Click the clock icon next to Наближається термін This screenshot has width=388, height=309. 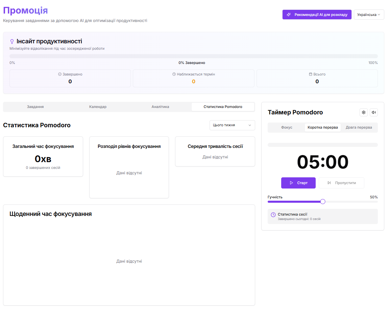coord(174,74)
